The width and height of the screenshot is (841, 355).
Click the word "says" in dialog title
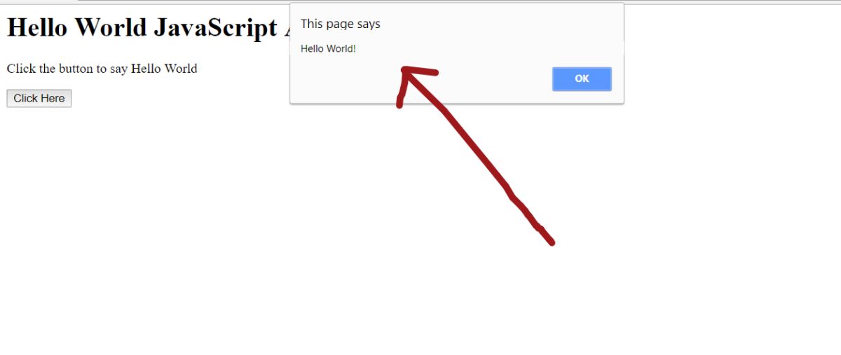[x=369, y=25]
